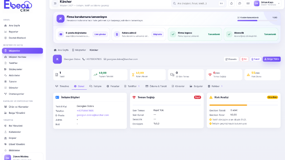
Task: Focus the global search field
Action: 198,4
